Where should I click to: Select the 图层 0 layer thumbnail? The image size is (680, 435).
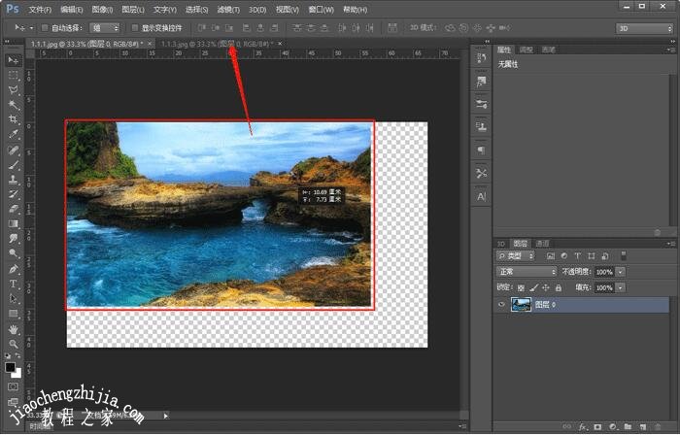pyautogui.click(x=521, y=305)
